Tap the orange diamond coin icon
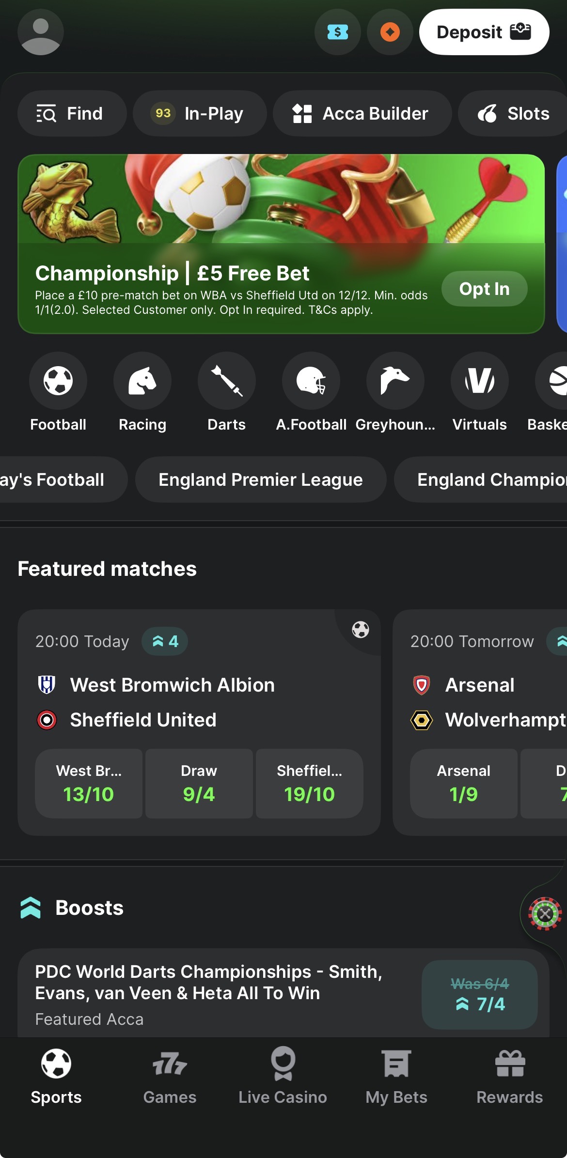Image resolution: width=567 pixels, height=1158 pixels. pos(390,32)
